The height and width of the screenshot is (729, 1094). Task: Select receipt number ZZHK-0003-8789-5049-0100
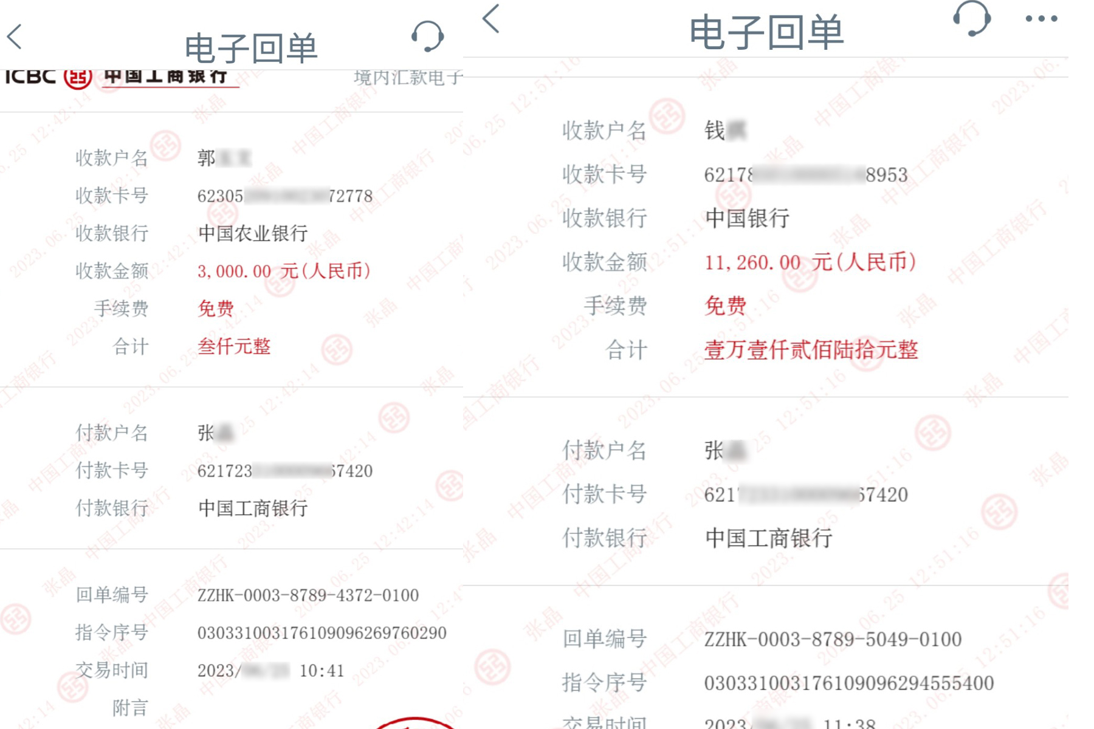point(833,639)
